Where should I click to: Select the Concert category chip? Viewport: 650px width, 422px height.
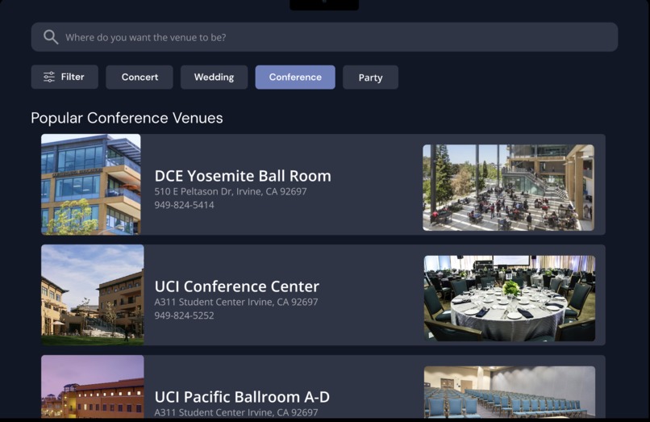[140, 77]
